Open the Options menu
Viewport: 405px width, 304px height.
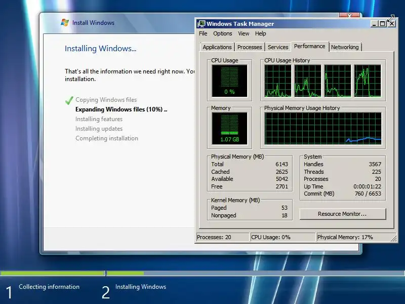coord(223,33)
